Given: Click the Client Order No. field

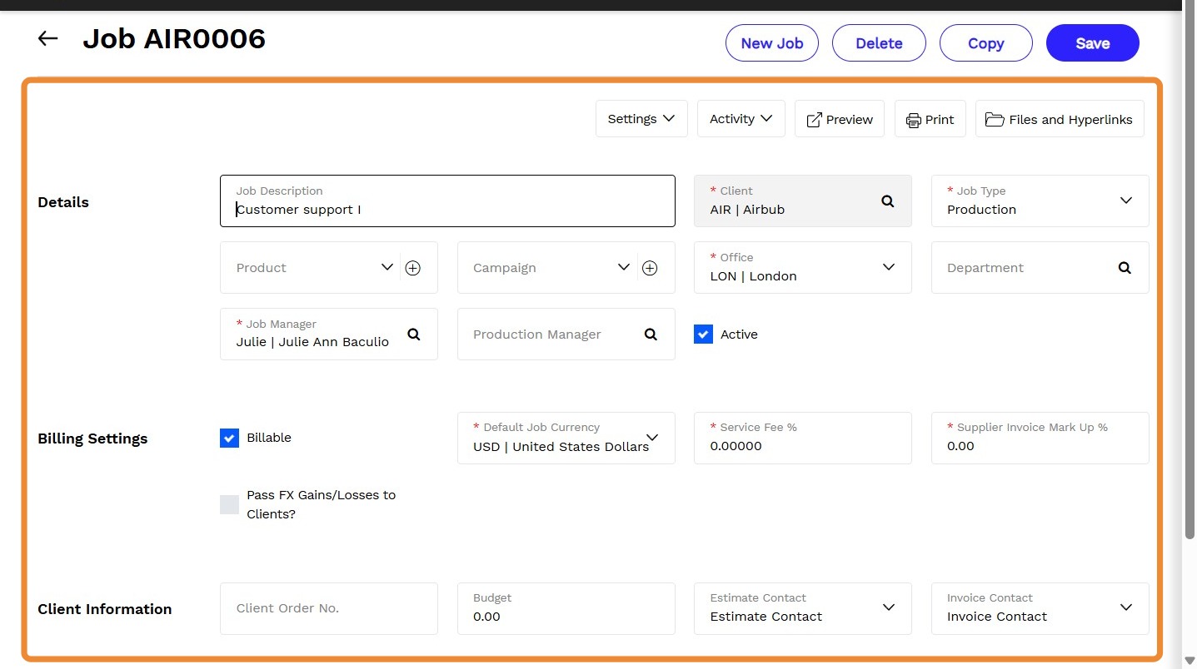Looking at the screenshot, I should coord(329,608).
